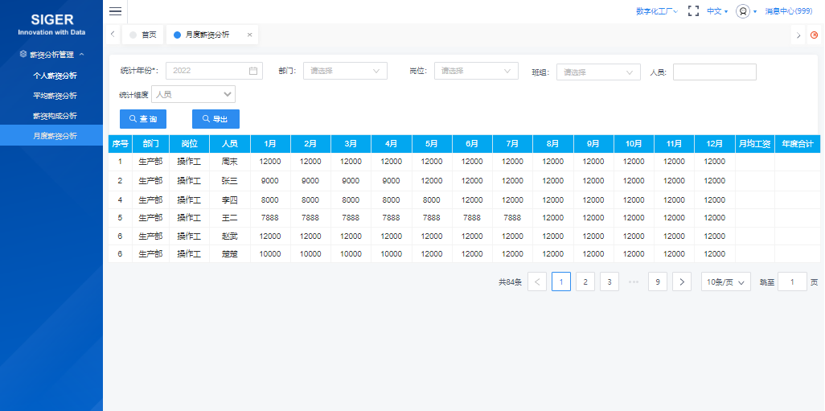Image resolution: width=825 pixels, height=411 pixels.
Task: Click the 查询 search button
Action: (143, 119)
